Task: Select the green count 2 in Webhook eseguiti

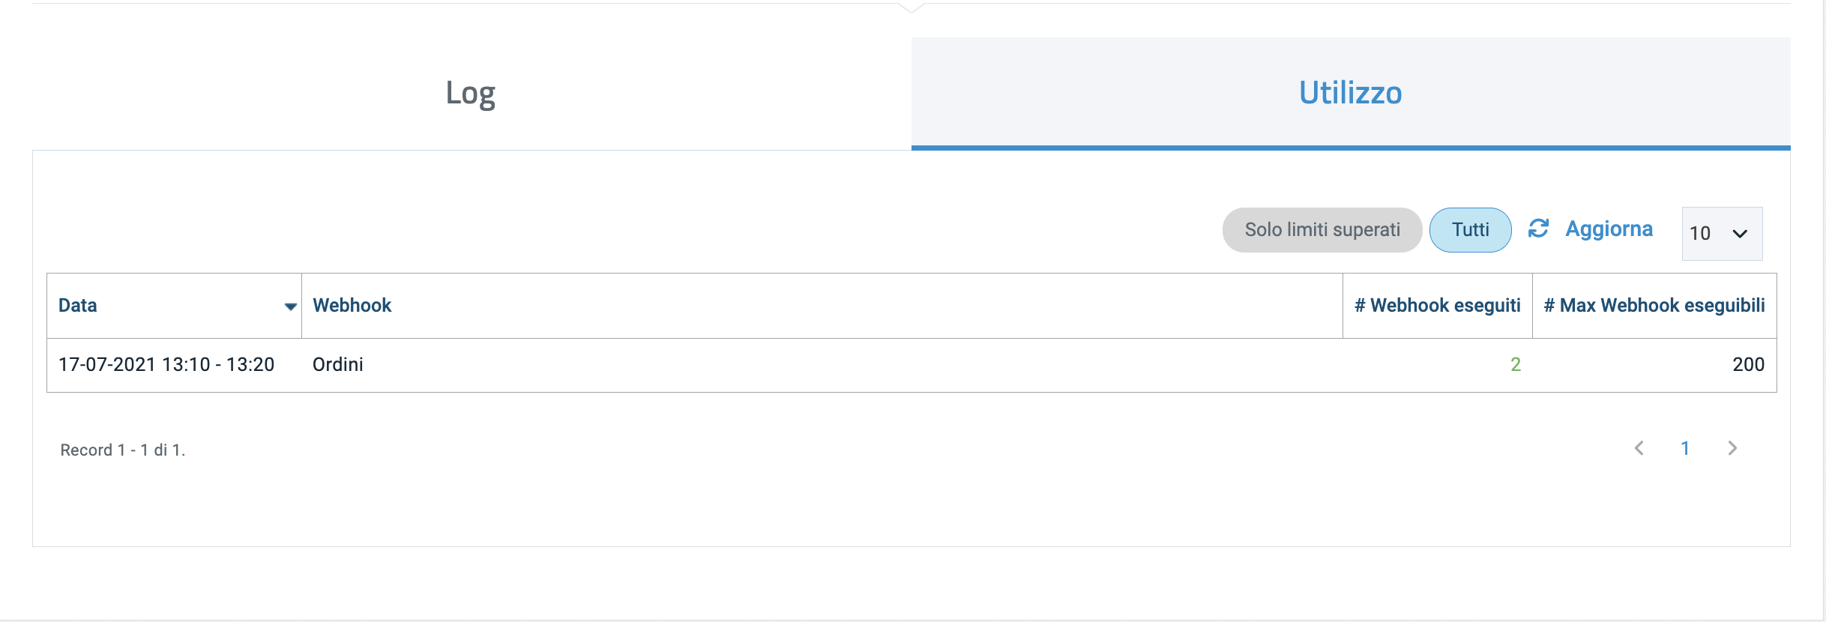Action: (x=1515, y=364)
